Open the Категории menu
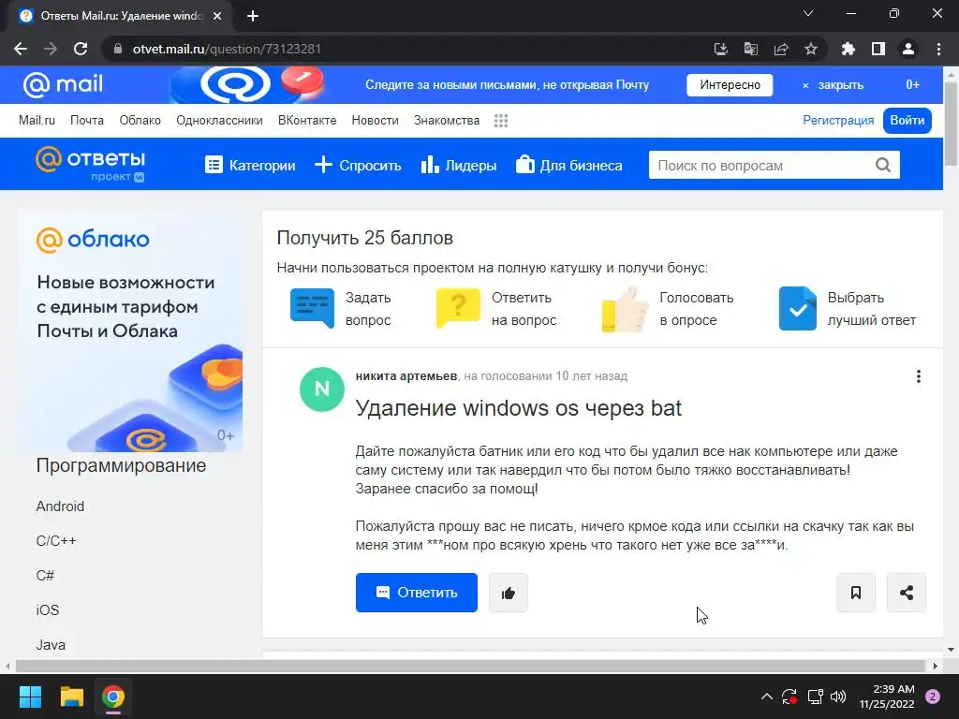The width and height of the screenshot is (959, 719). click(250, 165)
